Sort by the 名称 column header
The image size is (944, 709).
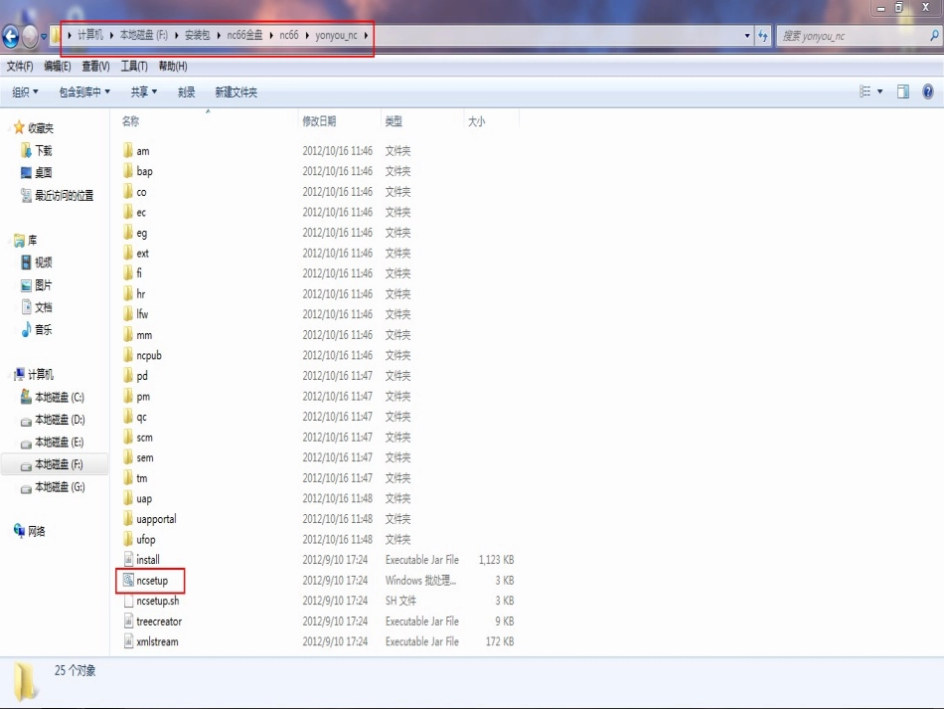pos(130,121)
